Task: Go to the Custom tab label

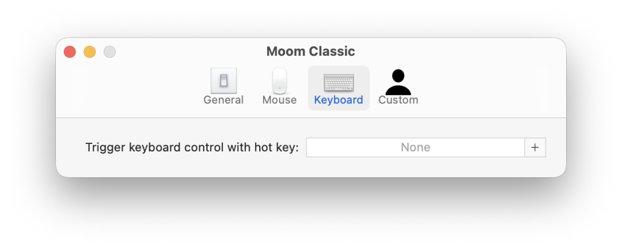Action: click(x=398, y=100)
